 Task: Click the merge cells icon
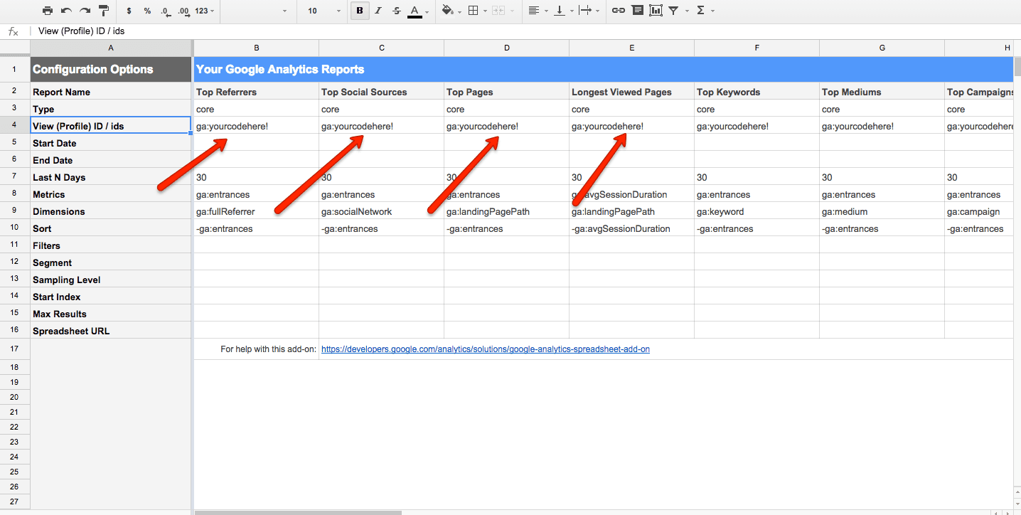pos(498,11)
